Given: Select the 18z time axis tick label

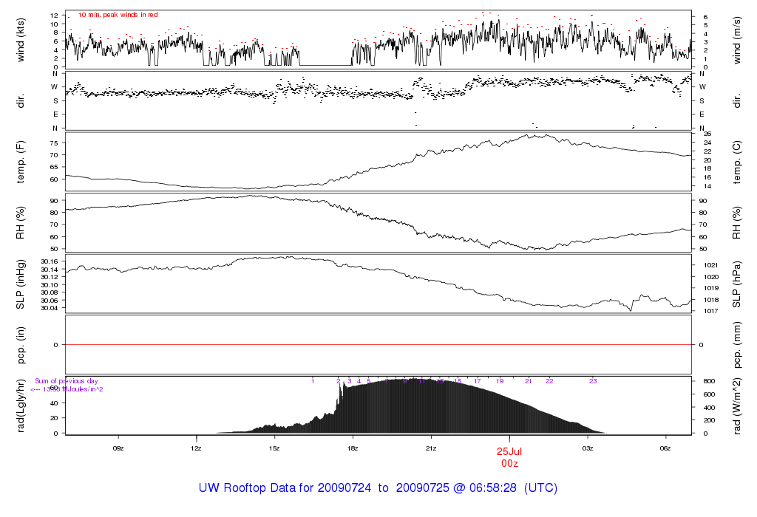Looking at the screenshot, I should point(353,448).
